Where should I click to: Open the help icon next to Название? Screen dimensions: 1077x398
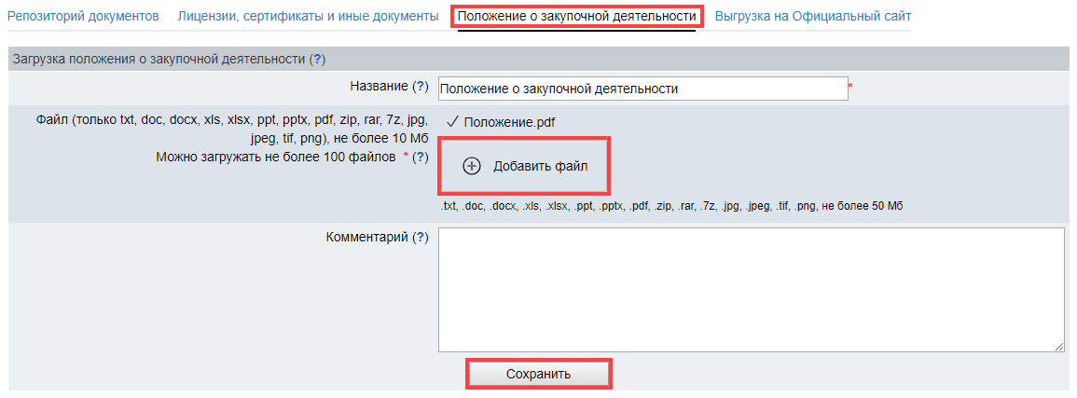click(x=421, y=86)
